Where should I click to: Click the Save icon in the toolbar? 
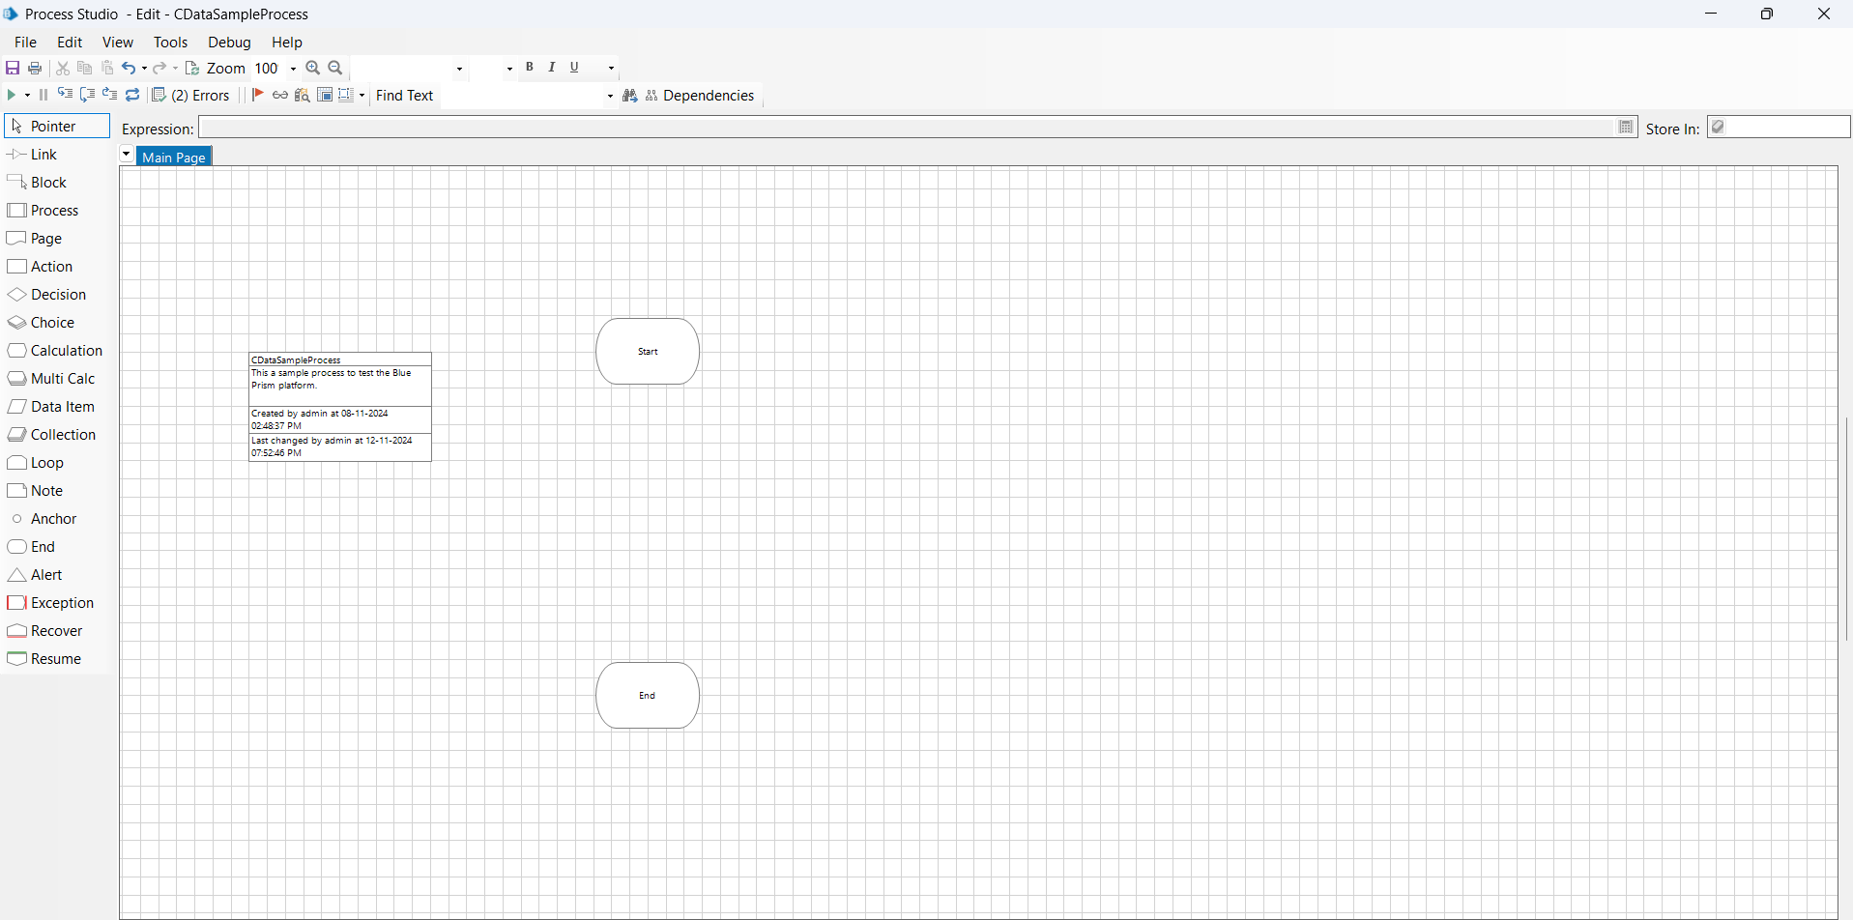[13, 68]
